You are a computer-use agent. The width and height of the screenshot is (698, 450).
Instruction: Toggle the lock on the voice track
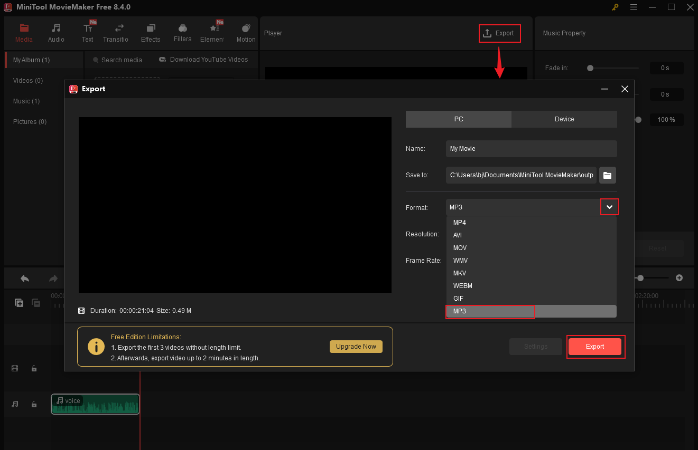34,403
